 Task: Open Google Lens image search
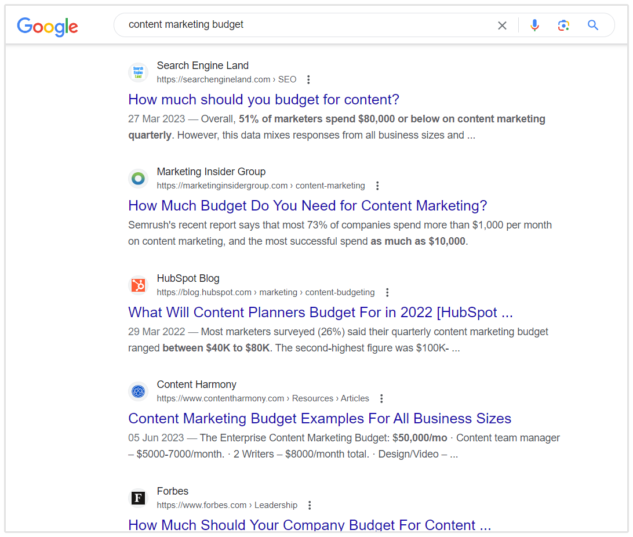(563, 26)
